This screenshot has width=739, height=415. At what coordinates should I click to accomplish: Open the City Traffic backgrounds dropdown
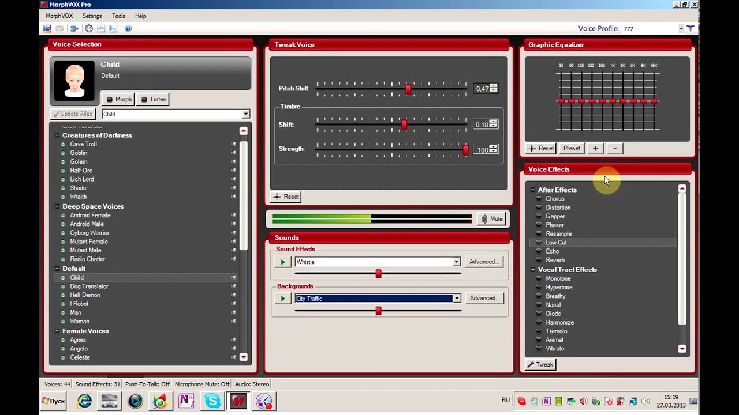click(456, 299)
